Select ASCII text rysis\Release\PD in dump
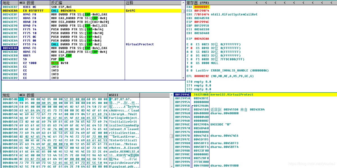 pos(124,163)
